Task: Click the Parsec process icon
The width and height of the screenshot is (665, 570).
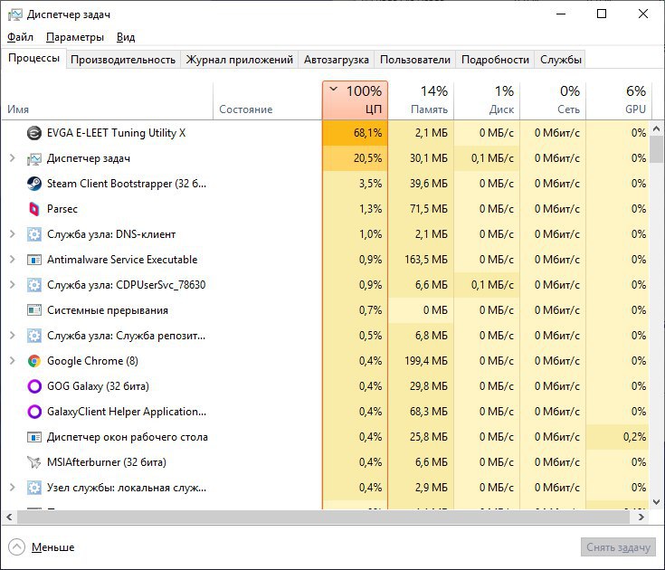Action: pyautogui.click(x=34, y=209)
